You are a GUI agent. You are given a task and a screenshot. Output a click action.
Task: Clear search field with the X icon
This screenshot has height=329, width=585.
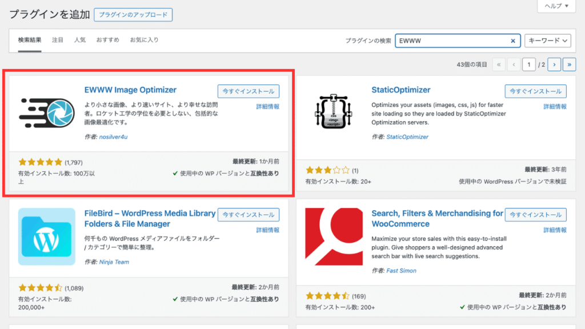pos(512,41)
